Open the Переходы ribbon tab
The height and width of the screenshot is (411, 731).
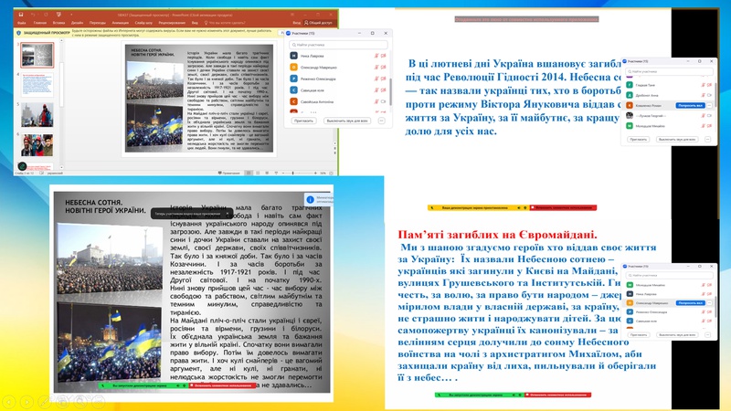point(98,23)
